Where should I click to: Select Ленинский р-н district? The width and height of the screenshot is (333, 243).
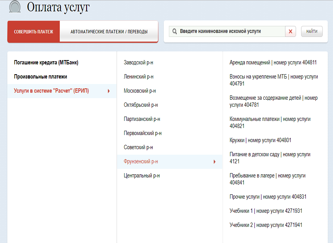point(138,77)
